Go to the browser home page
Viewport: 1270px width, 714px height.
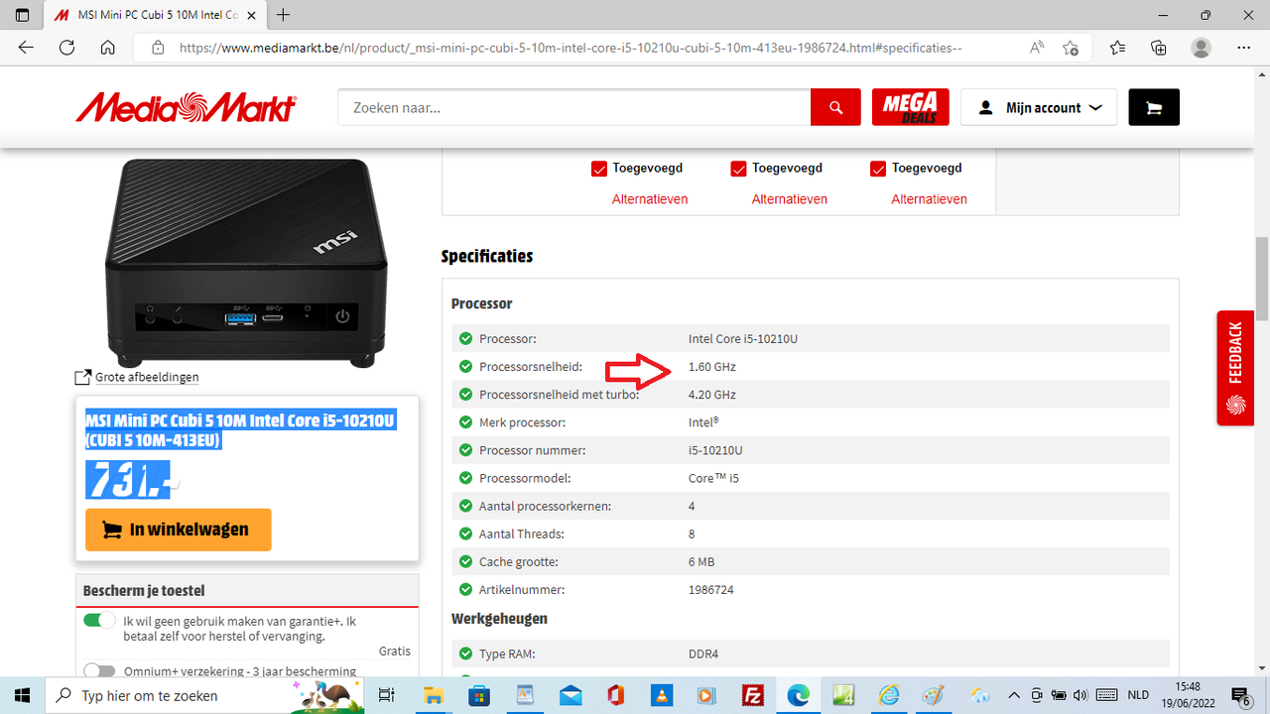[x=108, y=48]
